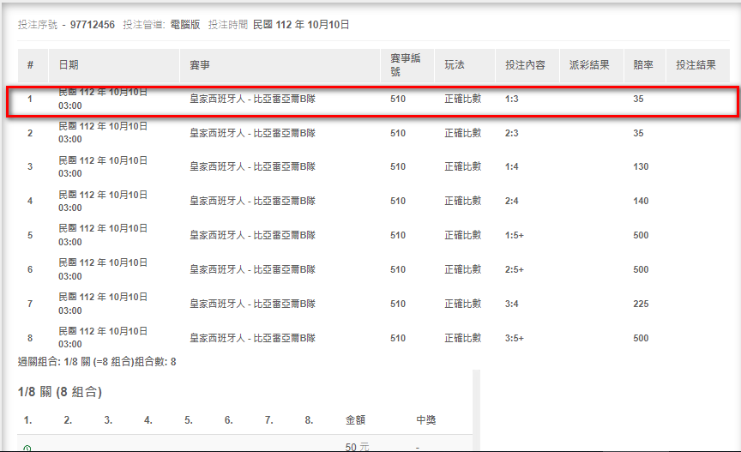Screen dimensions: 741x452
Task: Click the 日期 column header
Action: pyautogui.click(x=68, y=65)
